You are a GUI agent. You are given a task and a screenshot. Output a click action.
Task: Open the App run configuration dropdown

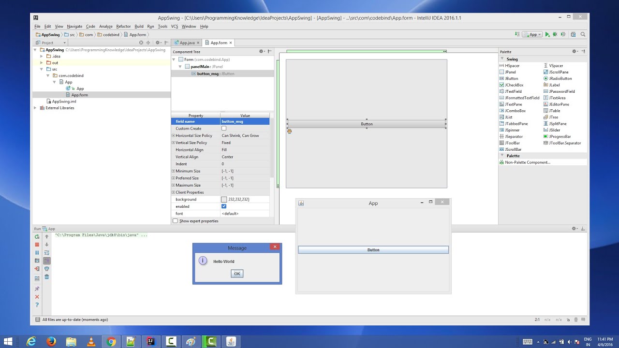pos(532,34)
